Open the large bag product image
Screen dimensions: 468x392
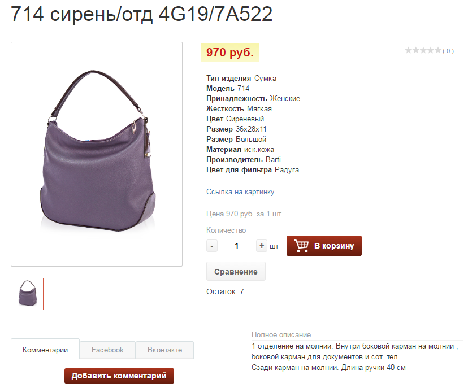(97, 154)
